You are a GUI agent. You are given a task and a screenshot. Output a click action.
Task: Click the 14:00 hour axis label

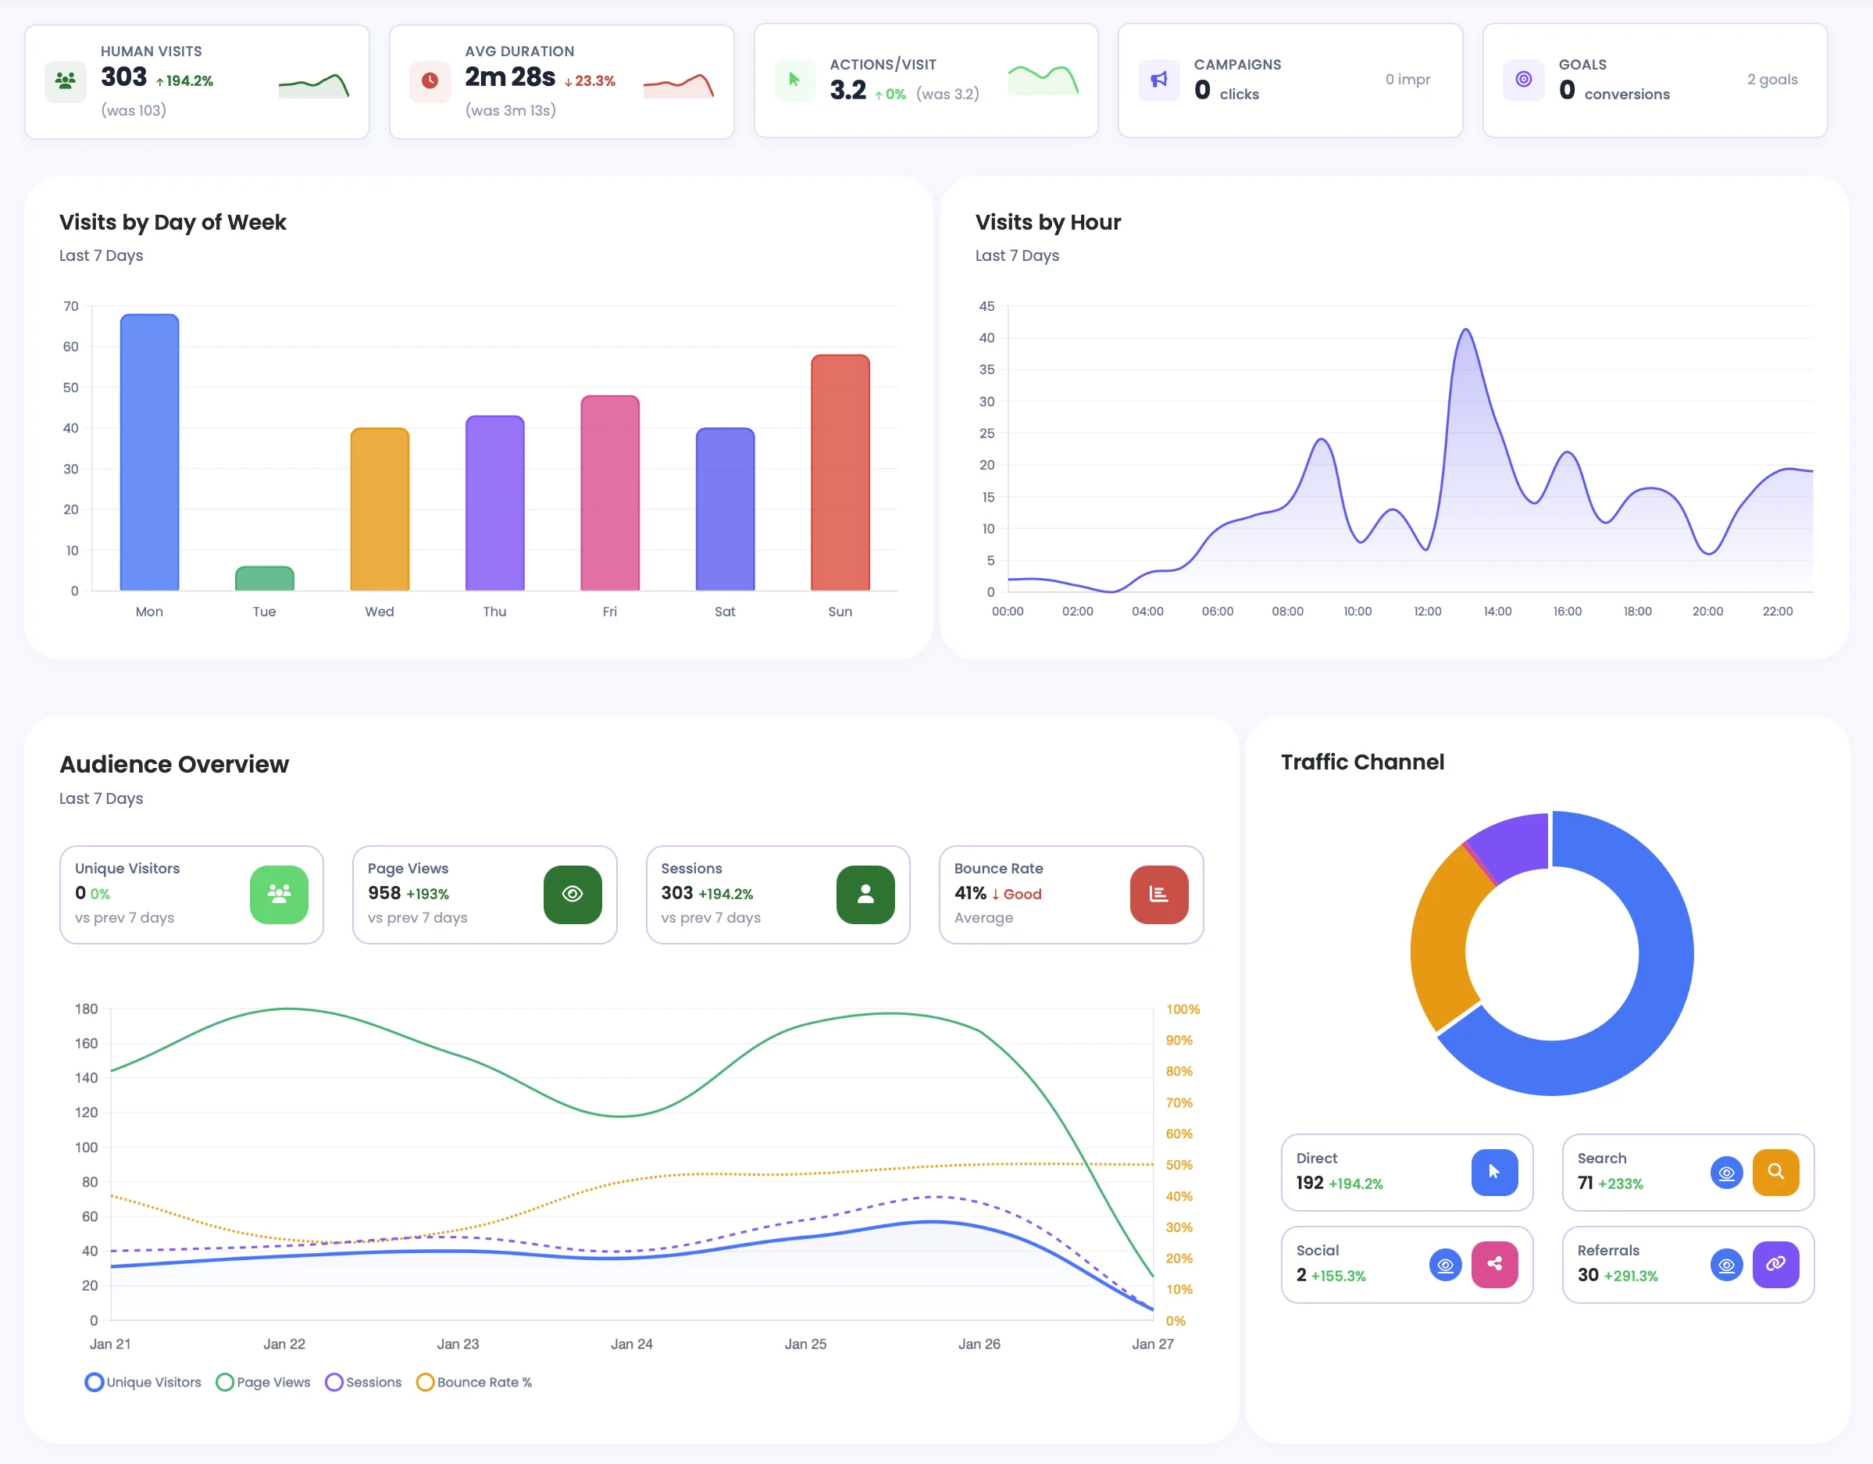(x=1497, y=611)
